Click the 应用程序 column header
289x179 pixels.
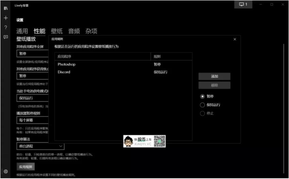pyautogui.click(x=103, y=57)
